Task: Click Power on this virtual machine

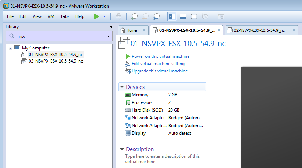Action: [160, 56]
